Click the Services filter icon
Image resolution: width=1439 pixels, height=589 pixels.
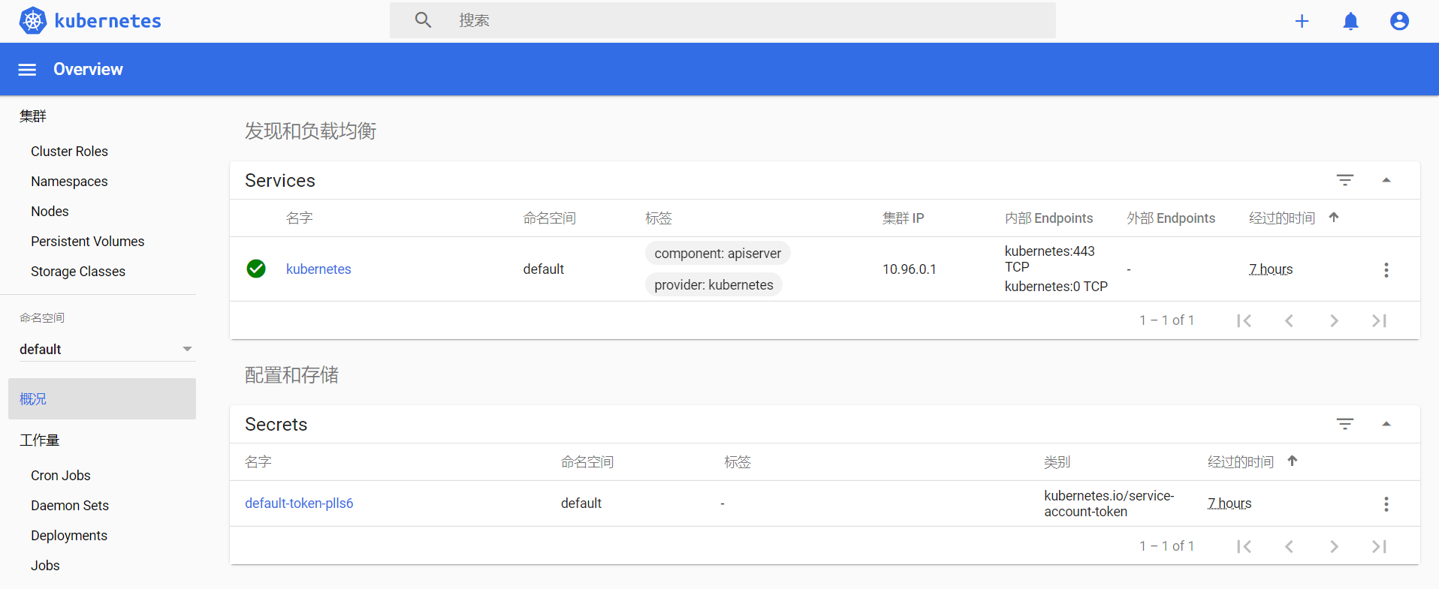(1345, 180)
